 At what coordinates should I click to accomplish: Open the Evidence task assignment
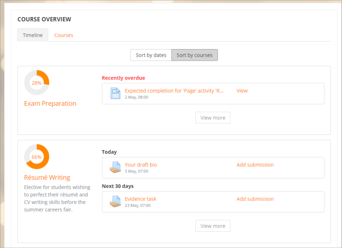point(140,199)
